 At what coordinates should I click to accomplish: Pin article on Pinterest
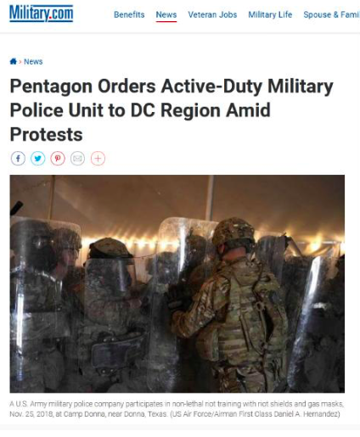[58, 159]
